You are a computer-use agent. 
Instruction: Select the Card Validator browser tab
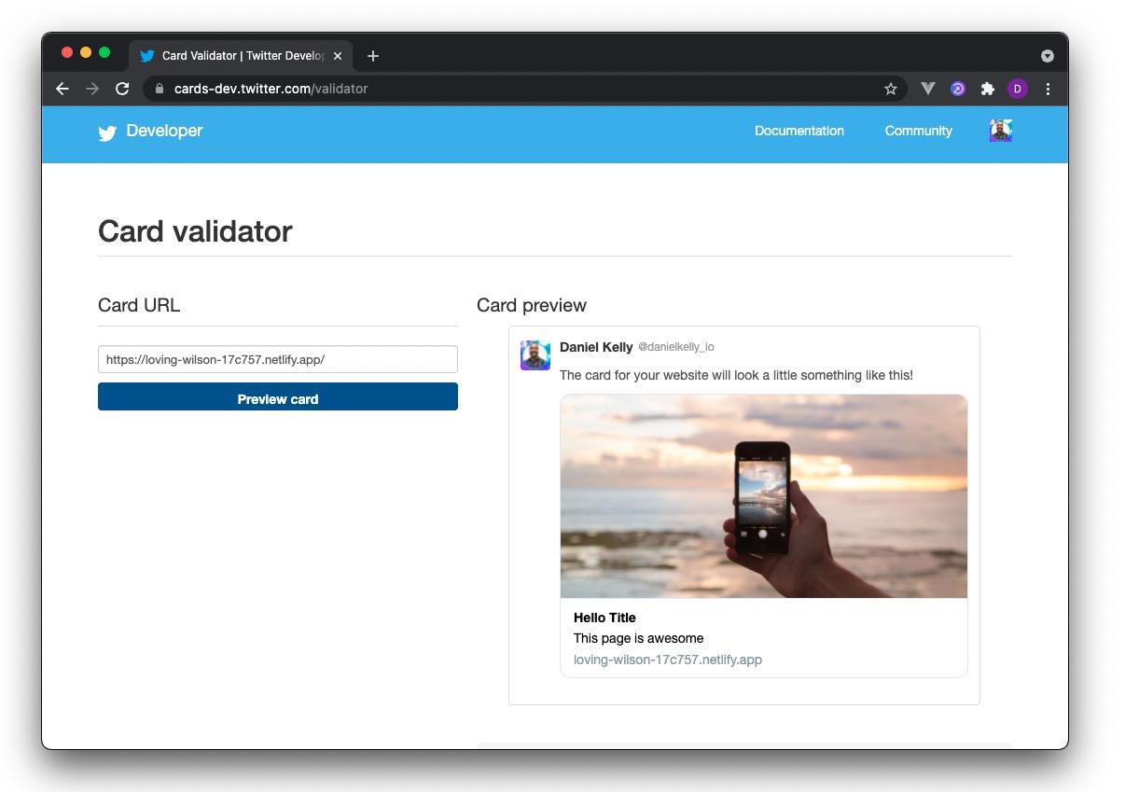(241, 56)
